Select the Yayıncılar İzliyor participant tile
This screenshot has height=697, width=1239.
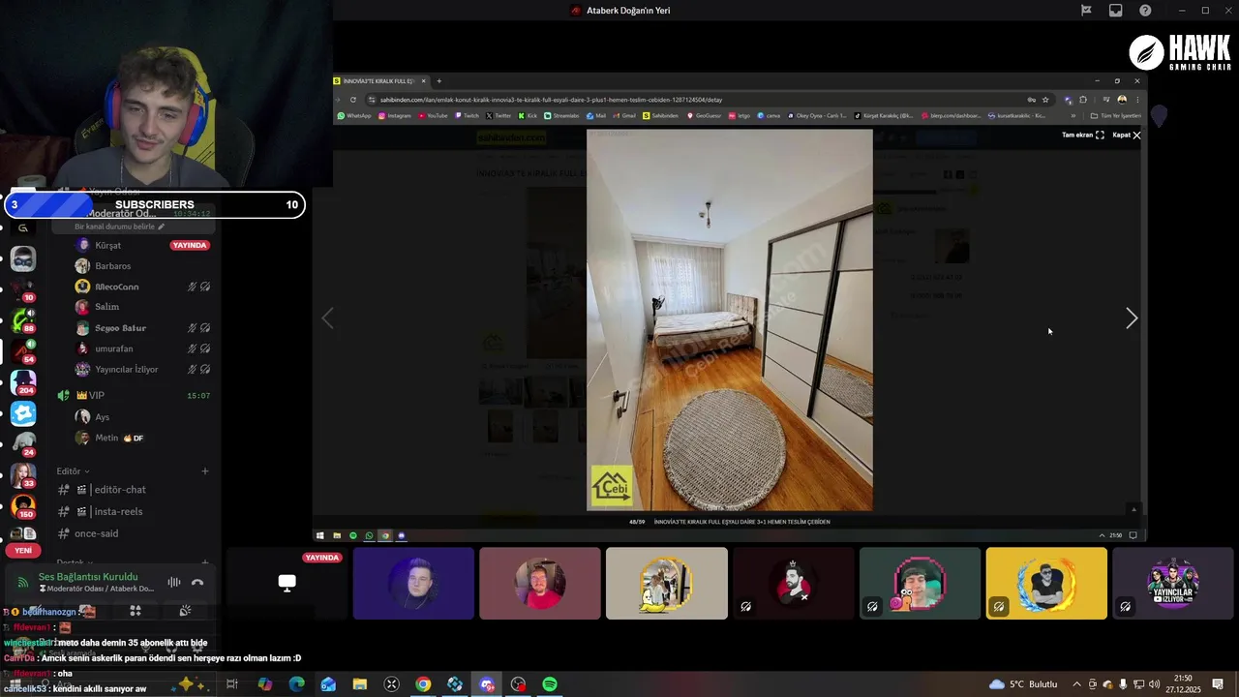(1173, 584)
